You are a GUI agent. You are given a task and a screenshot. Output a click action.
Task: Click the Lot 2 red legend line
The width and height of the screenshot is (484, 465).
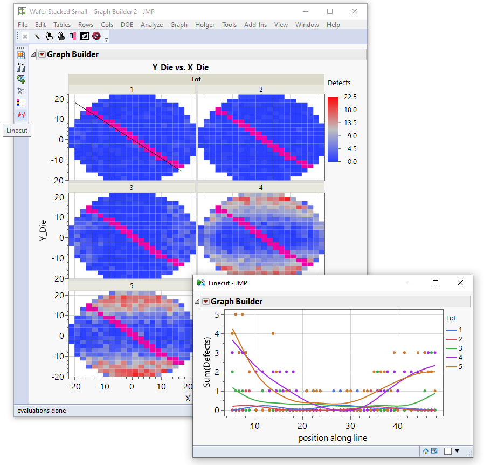click(451, 339)
